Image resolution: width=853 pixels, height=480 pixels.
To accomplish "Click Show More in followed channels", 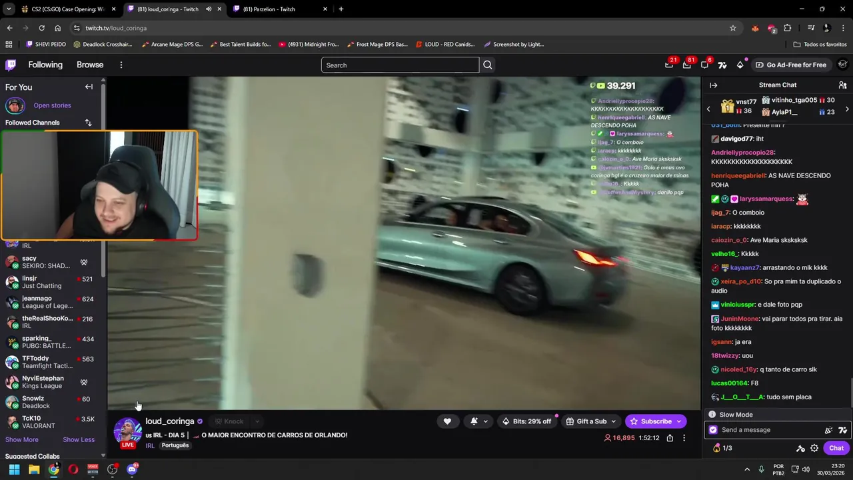I will click(22, 439).
